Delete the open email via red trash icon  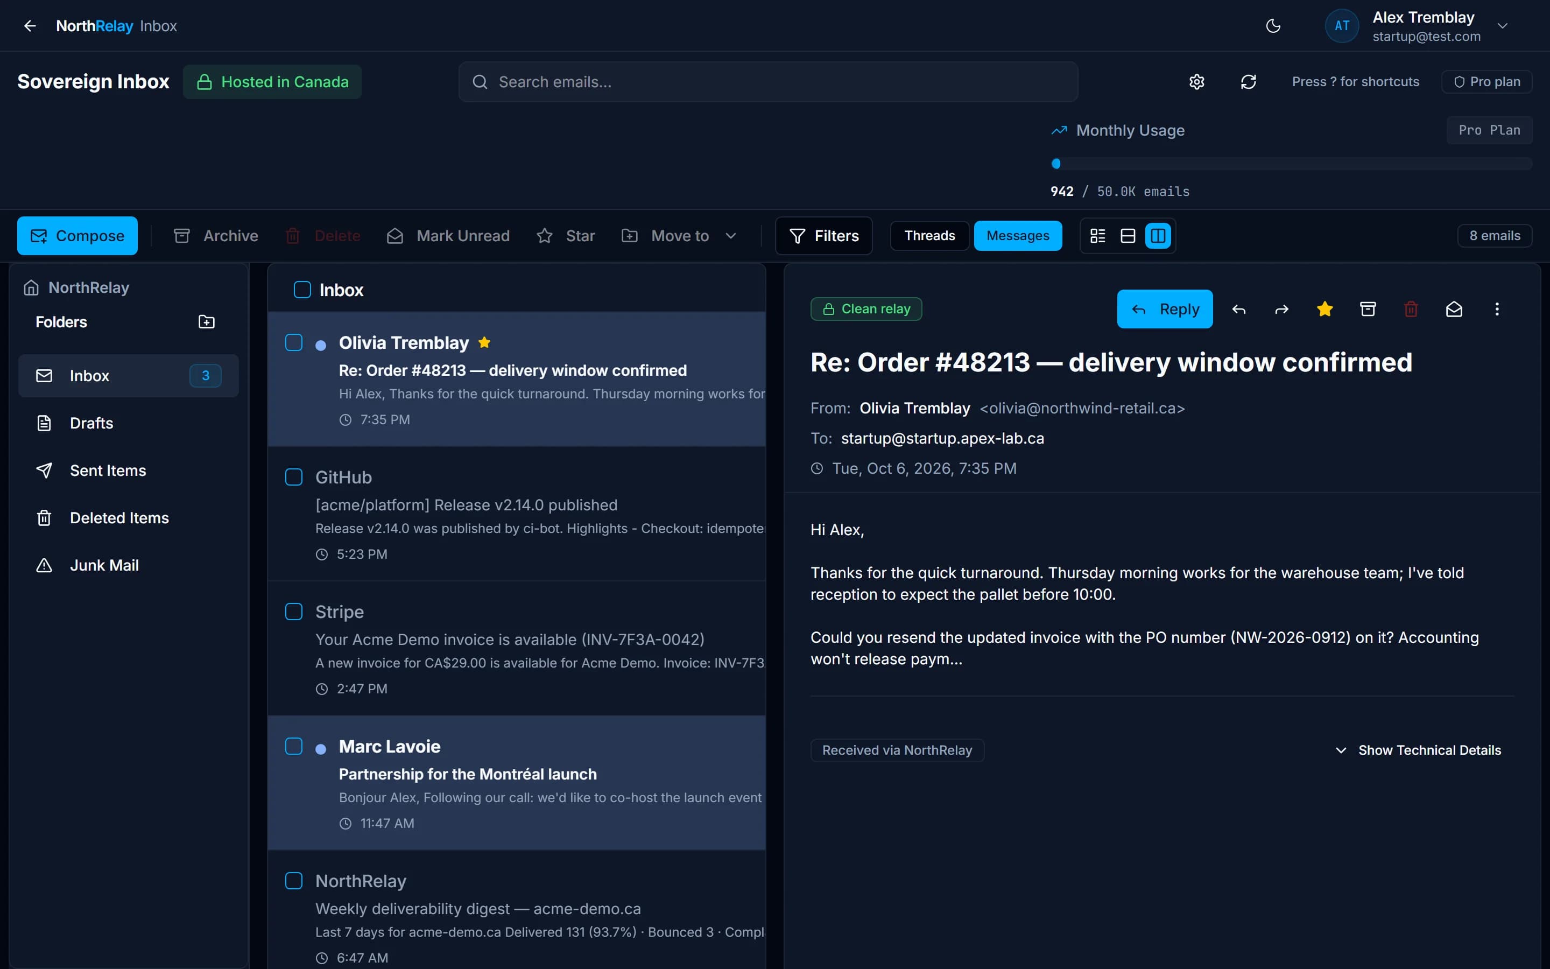[x=1411, y=310]
